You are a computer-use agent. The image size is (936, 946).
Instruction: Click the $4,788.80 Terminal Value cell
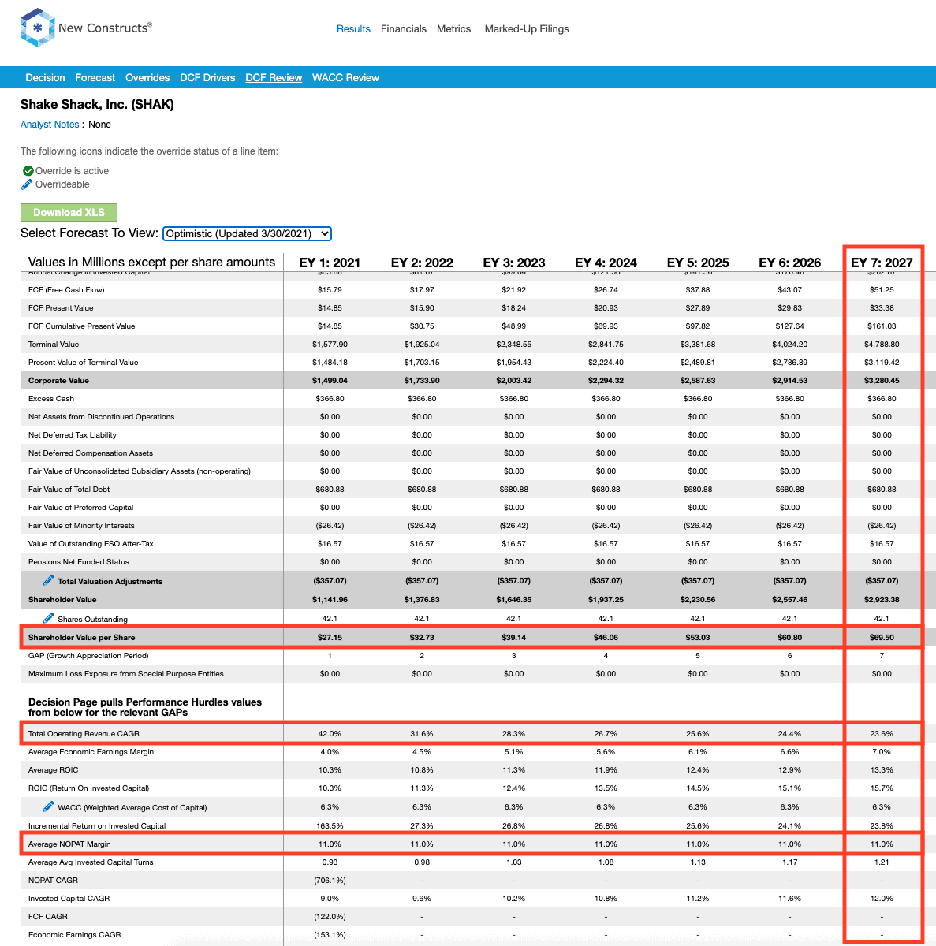(882, 345)
